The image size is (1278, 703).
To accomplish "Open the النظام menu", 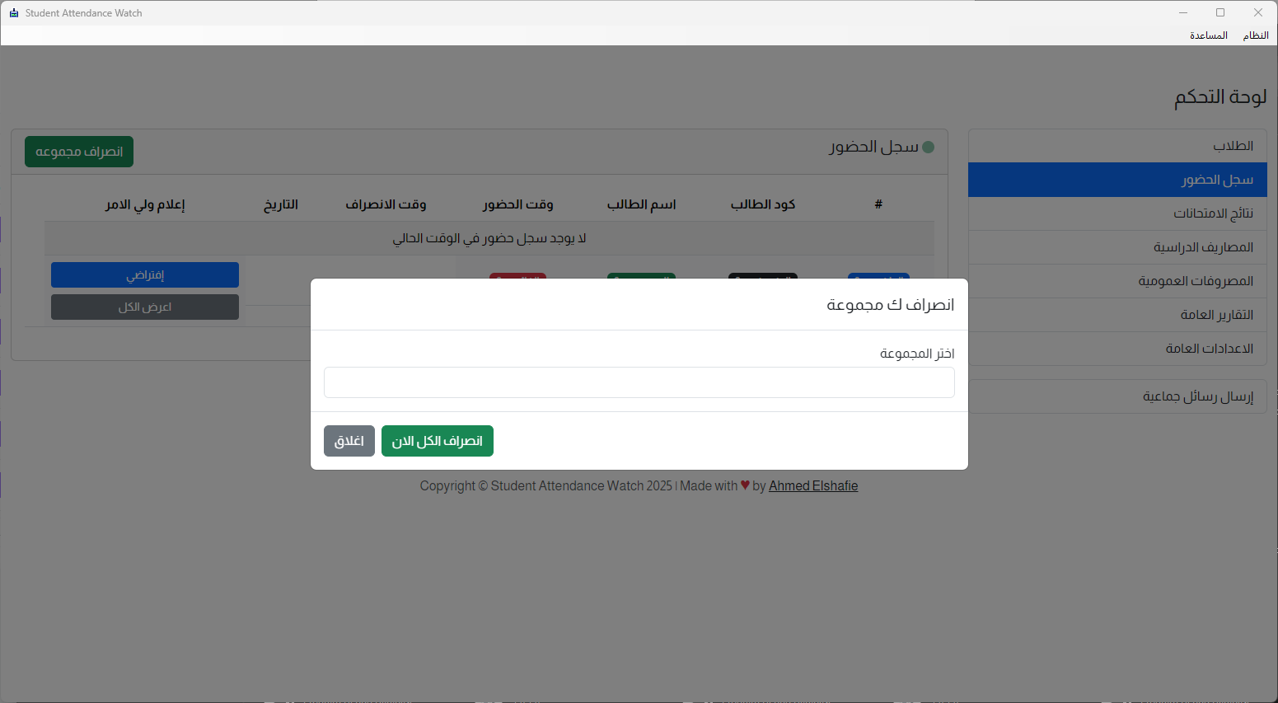I will pos(1255,35).
